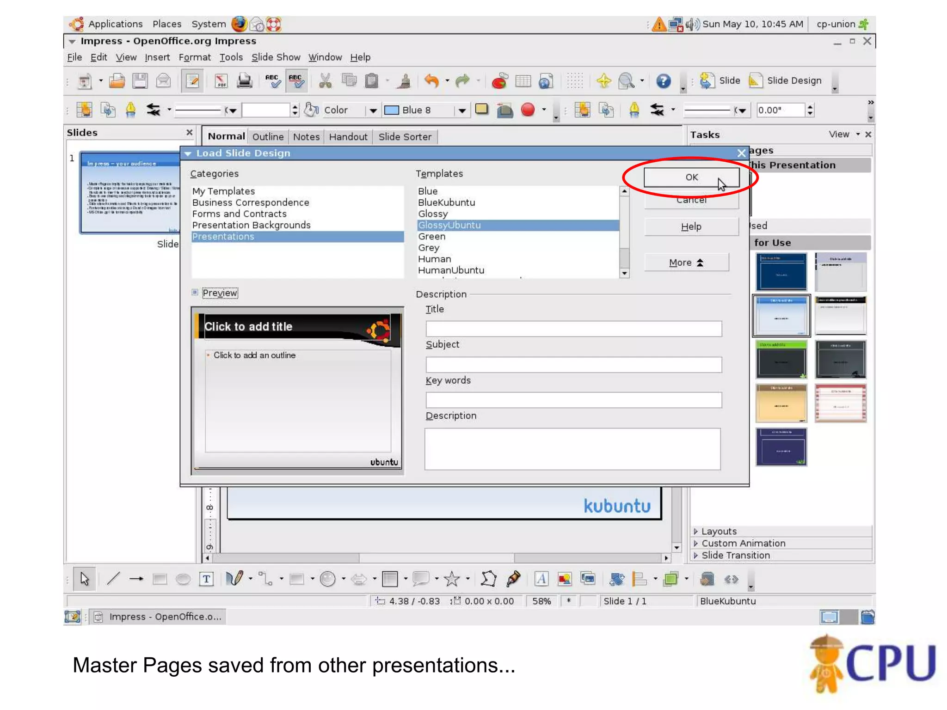Click the Paste clipboard icon
The width and height of the screenshot is (947, 710).
click(372, 81)
